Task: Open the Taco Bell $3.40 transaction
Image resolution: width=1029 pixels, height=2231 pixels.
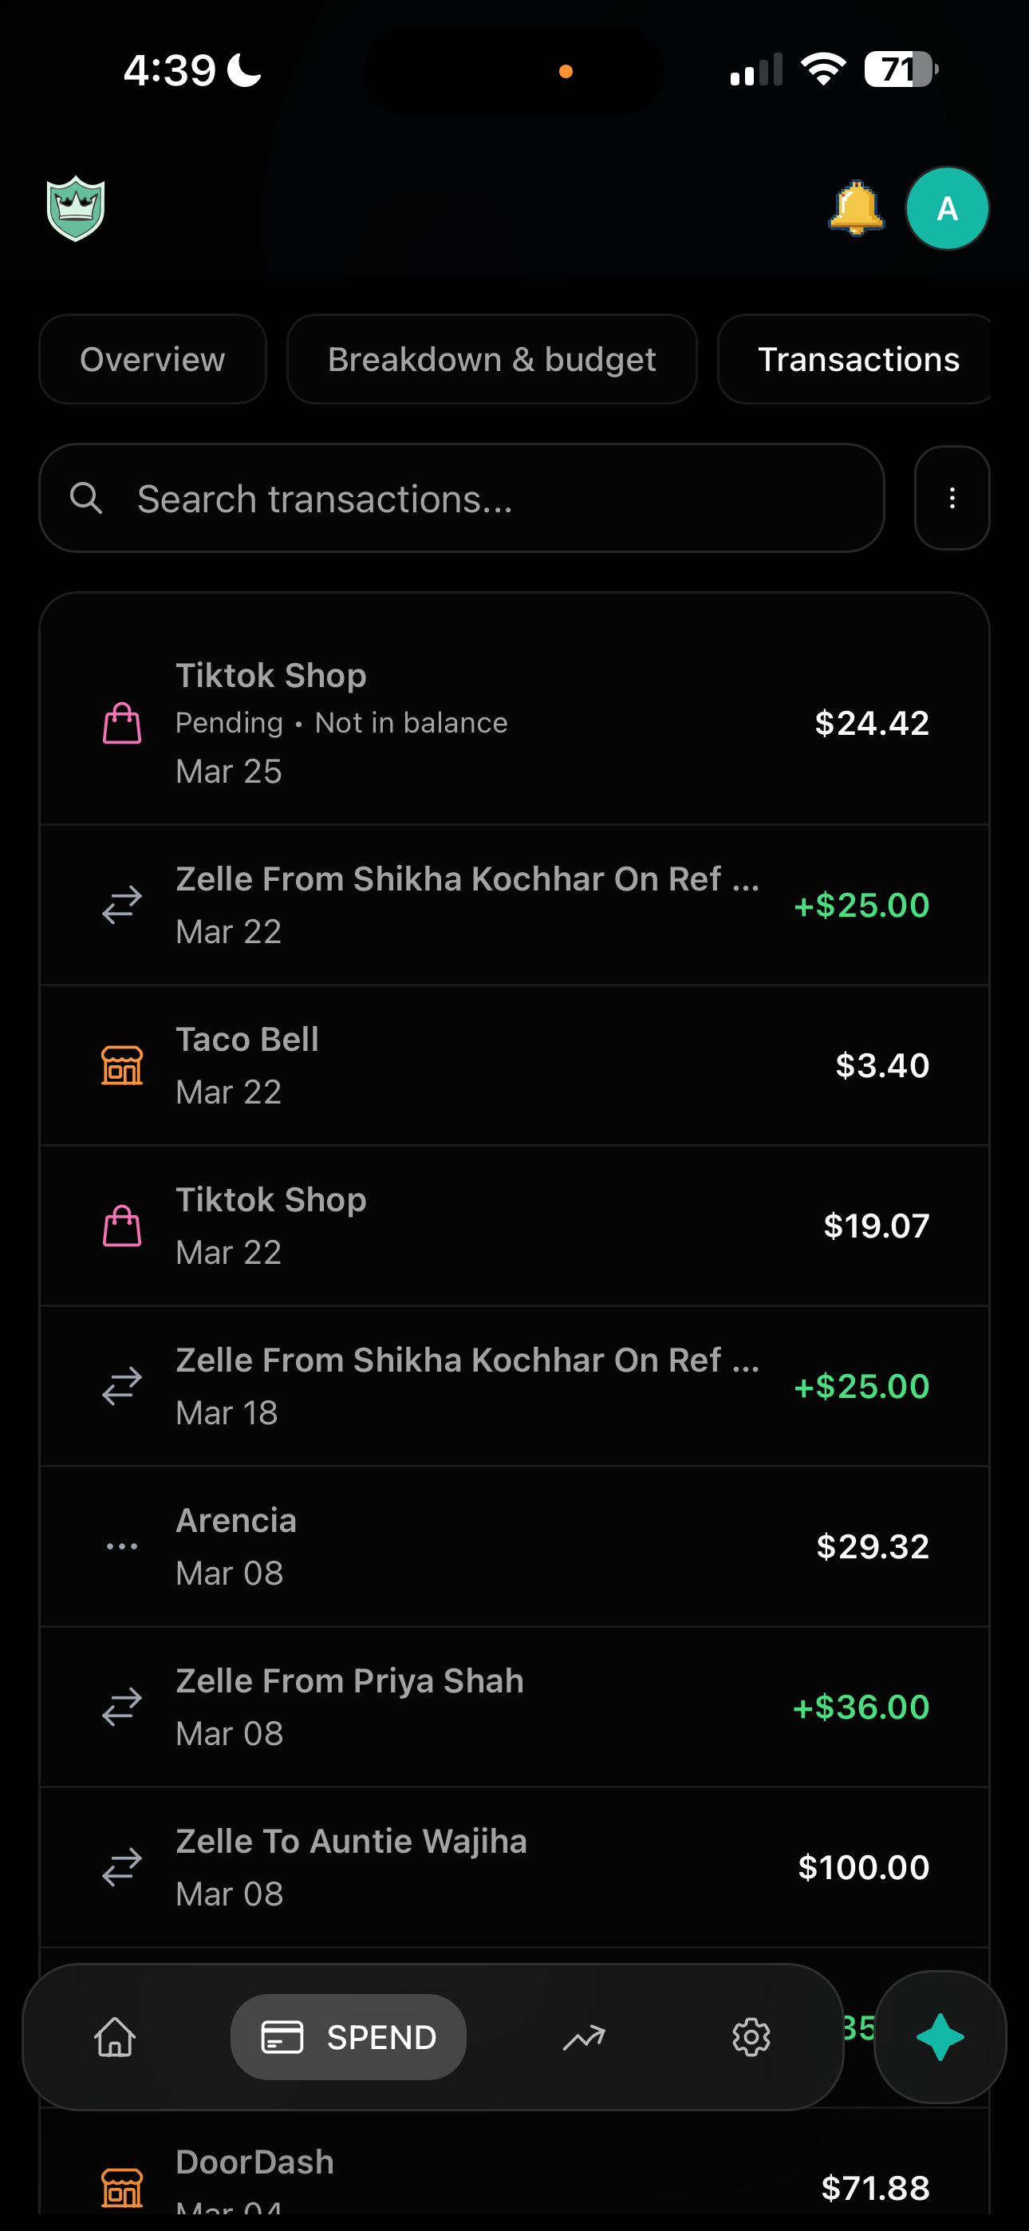Action: coord(514,1064)
